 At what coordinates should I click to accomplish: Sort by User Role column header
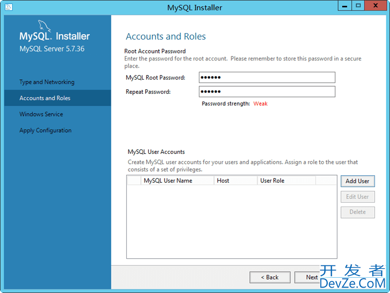point(287,181)
